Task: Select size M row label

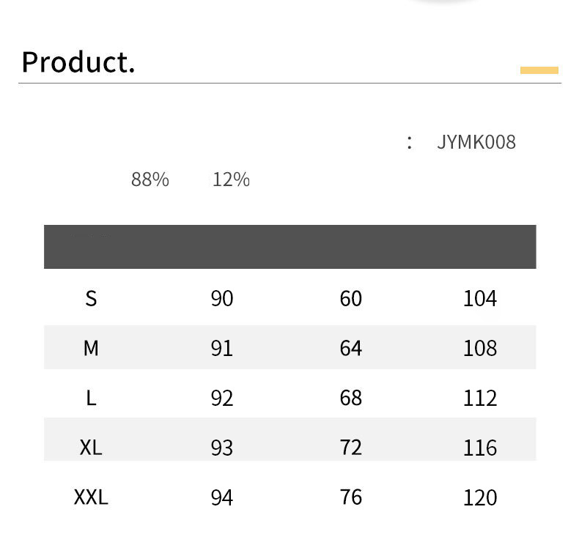Action: [x=91, y=348]
